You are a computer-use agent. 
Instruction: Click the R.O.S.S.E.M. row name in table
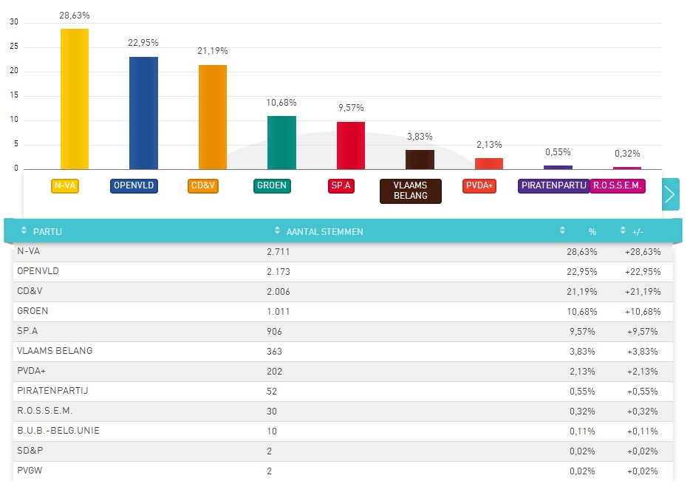click(x=45, y=411)
